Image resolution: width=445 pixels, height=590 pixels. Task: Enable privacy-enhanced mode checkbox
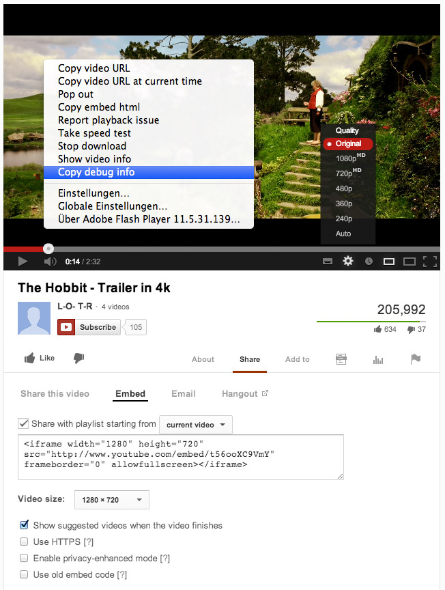(x=24, y=558)
